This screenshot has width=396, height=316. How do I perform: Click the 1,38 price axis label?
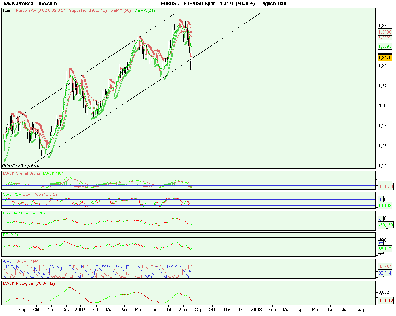[383, 26]
